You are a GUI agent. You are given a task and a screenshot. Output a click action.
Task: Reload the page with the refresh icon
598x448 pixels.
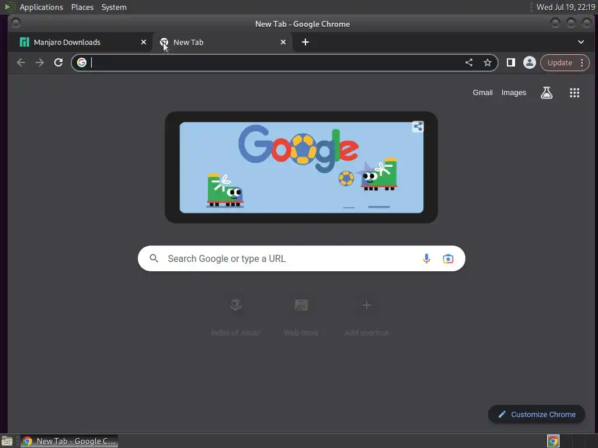[x=58, y=62]
